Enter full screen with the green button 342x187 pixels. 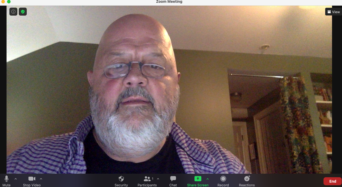9,2
